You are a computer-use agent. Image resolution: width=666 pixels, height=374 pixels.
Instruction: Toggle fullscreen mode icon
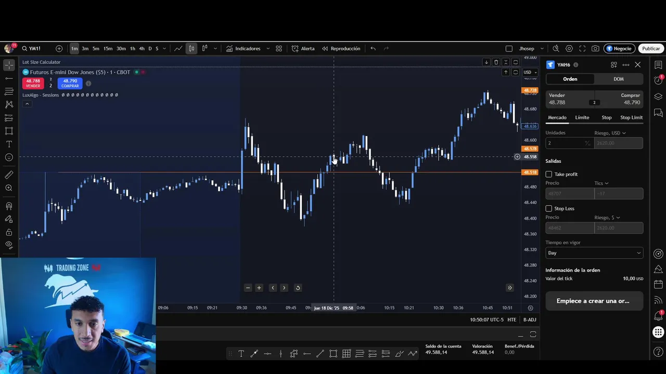(x=582, y=48)
